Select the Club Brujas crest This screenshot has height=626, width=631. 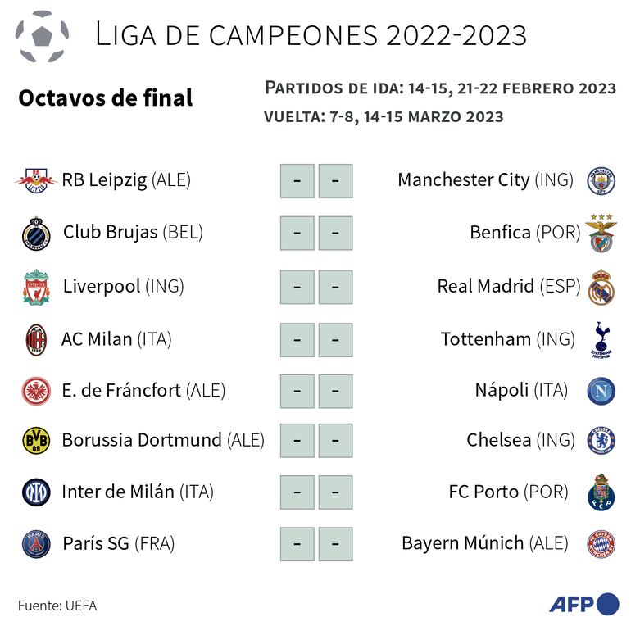click(x=36, y=233)
